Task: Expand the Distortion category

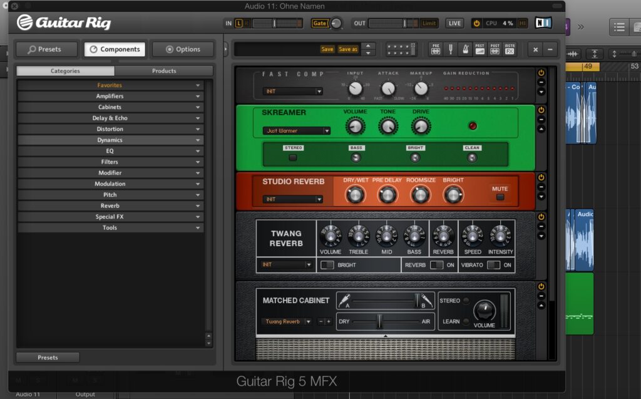Action: tap(110, 129)
